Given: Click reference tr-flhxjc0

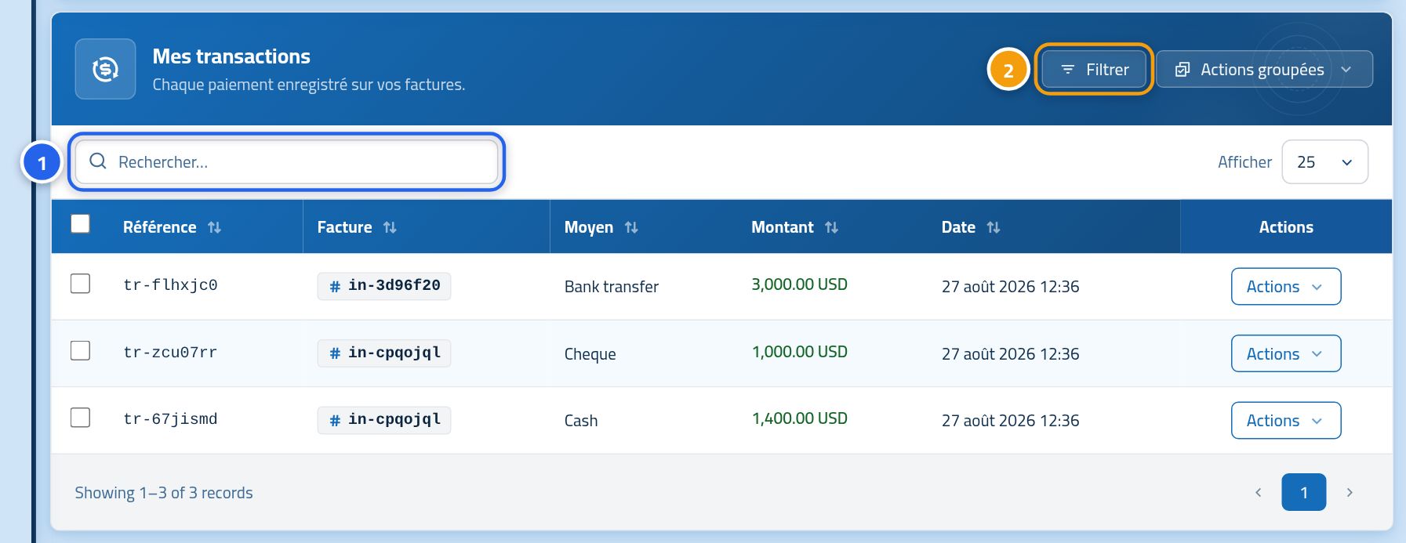Looking at the screenshot, I should 170,285.
